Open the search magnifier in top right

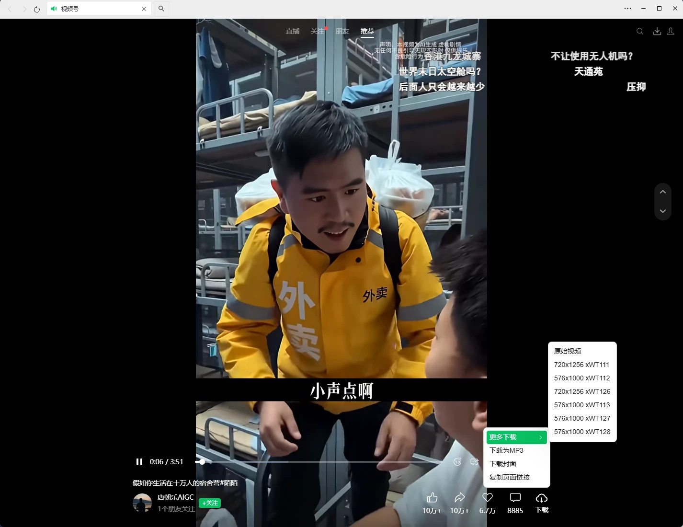[640, 31]
